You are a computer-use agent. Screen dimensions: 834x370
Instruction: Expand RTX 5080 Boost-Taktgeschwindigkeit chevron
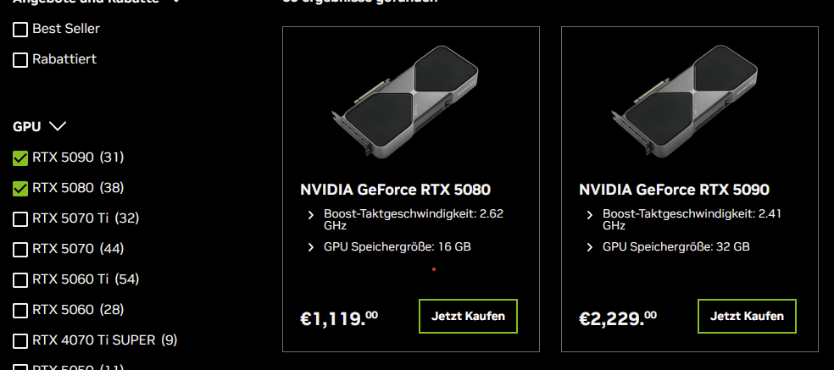click(x=311, y=215)
